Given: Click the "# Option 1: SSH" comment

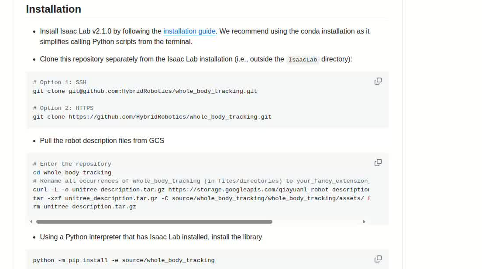Looking at the screenshot, I should coord(59,82).
